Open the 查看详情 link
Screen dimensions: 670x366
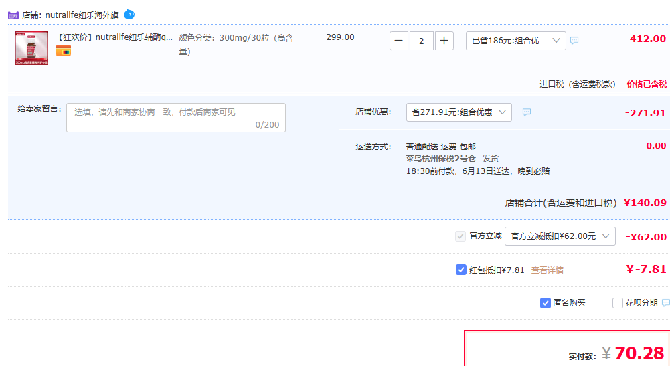[547, 270]
